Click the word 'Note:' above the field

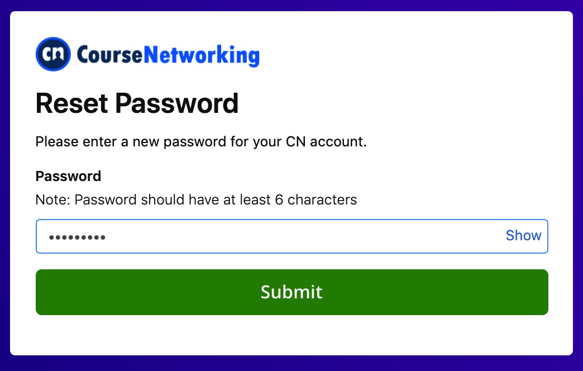pos(53,200)
